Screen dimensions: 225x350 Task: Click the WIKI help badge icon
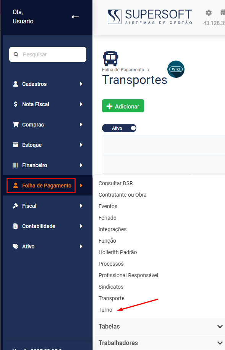(x=176, y=69)
